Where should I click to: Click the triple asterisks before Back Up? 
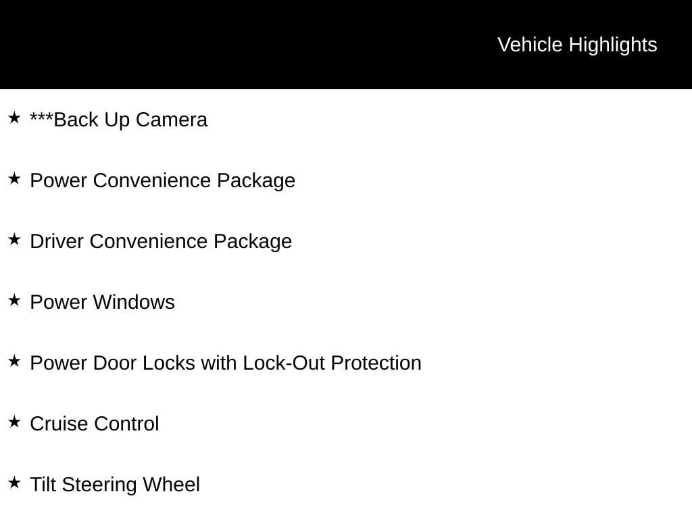point(41,116)
